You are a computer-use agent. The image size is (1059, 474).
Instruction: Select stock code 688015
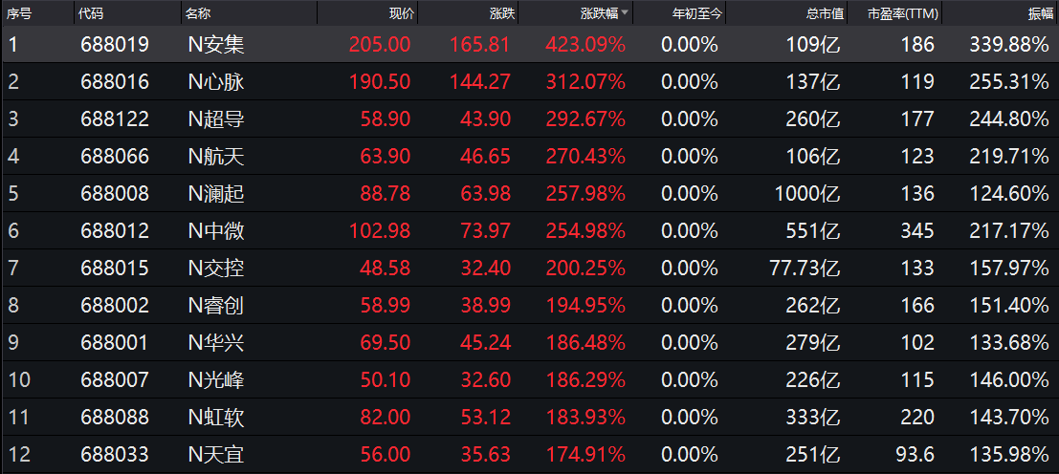click(x=115, y=269)
